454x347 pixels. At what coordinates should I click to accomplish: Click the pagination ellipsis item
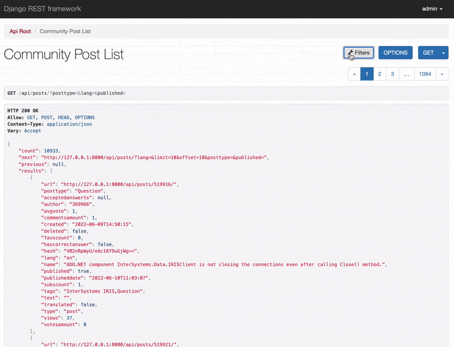click(x=406, y=74)
